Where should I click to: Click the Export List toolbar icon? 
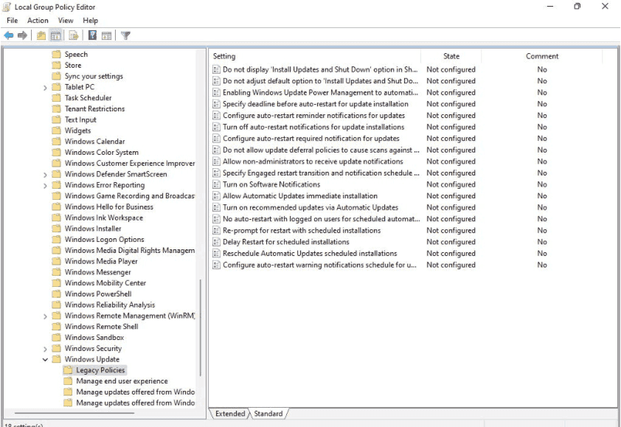point(74,35)
